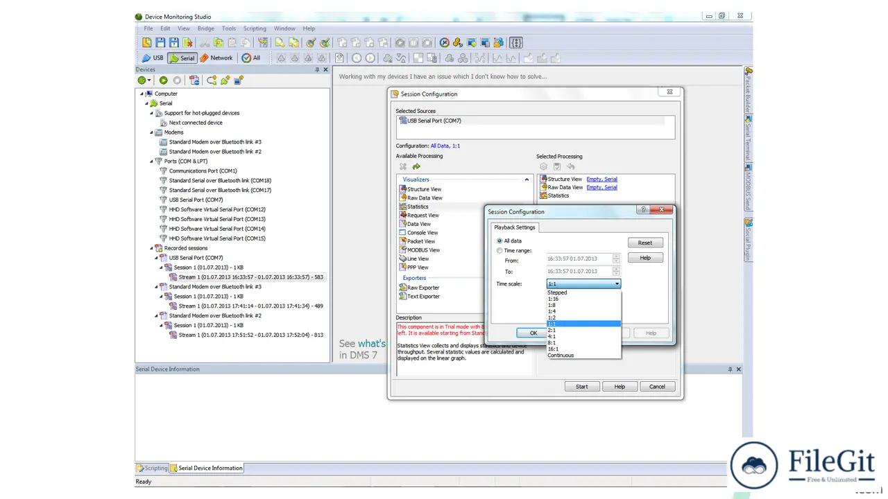Collapse Support for hot-plugged devices node

pos(151,113)
